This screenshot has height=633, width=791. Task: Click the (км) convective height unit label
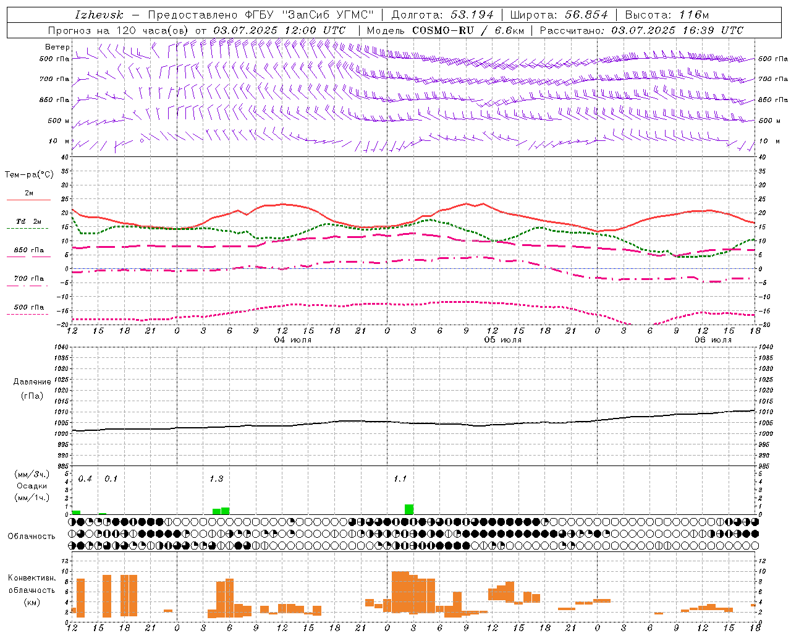click(x=32, y=602)
